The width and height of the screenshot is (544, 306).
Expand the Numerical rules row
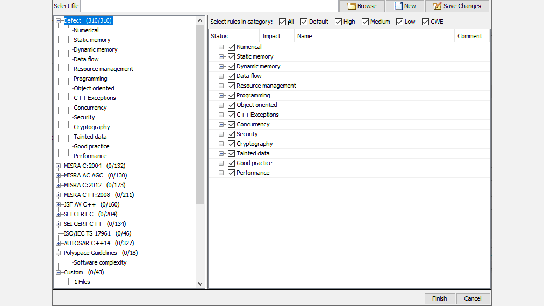click(x=221, y=47)
